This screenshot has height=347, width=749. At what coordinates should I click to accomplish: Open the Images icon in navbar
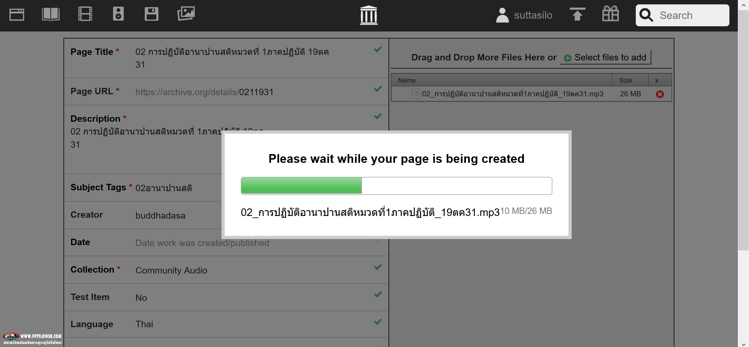[186, 14]
